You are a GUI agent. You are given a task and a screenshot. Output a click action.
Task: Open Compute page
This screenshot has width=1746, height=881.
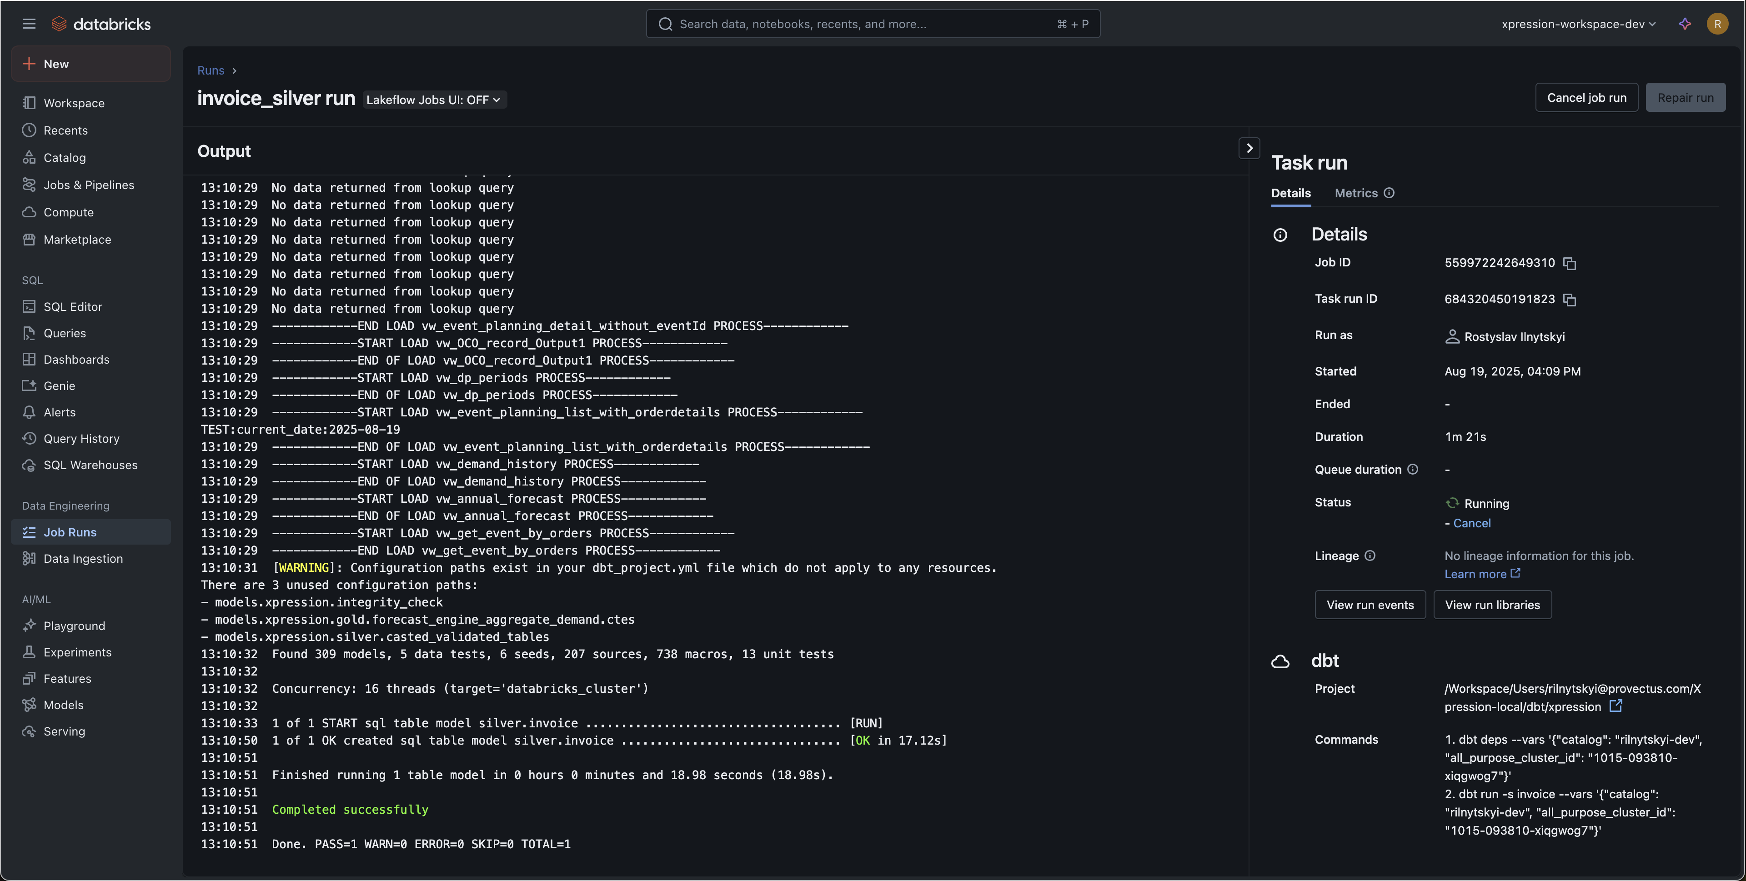91,212
